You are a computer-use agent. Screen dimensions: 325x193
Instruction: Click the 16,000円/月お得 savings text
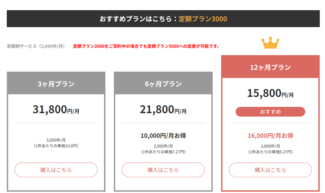tap(270, 136)
